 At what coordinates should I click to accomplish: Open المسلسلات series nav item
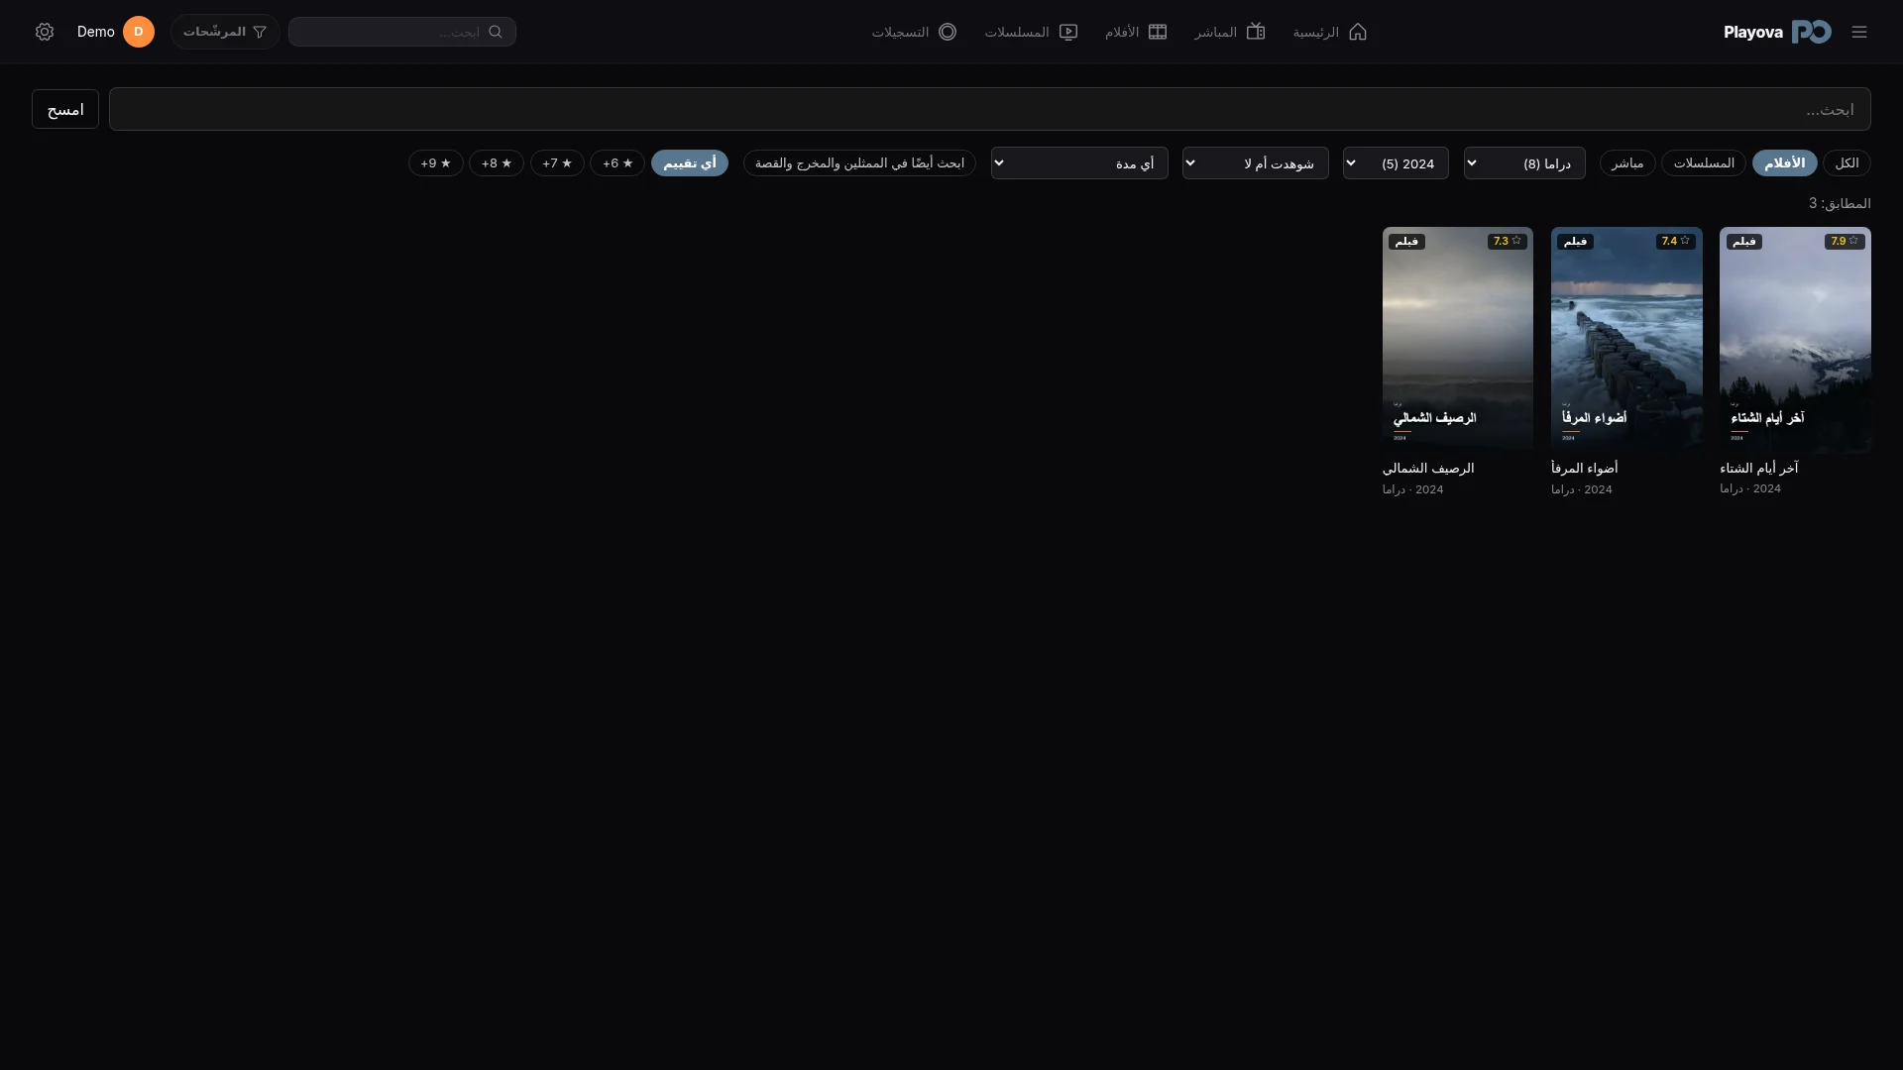click(1031, 32)
